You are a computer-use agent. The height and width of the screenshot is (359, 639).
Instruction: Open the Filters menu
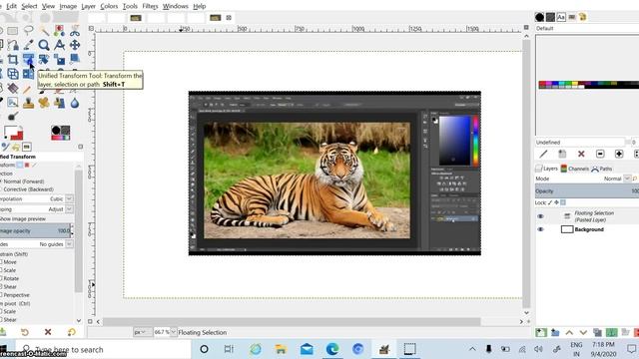tap(150, 6)
